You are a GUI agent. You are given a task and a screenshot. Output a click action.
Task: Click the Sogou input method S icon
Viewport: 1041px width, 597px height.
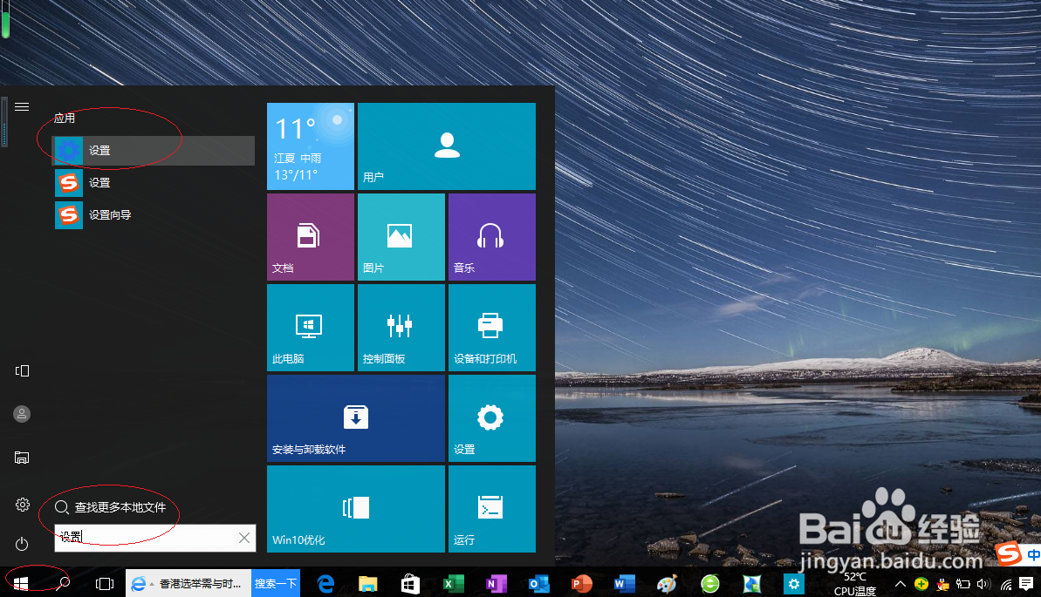[x=1009, y=553]
